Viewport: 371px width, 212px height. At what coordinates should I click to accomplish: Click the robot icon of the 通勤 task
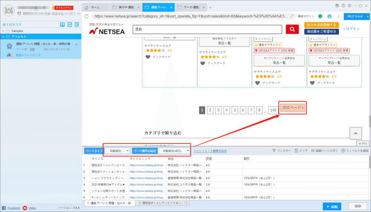pyautogui.click(x=9, y=46)
